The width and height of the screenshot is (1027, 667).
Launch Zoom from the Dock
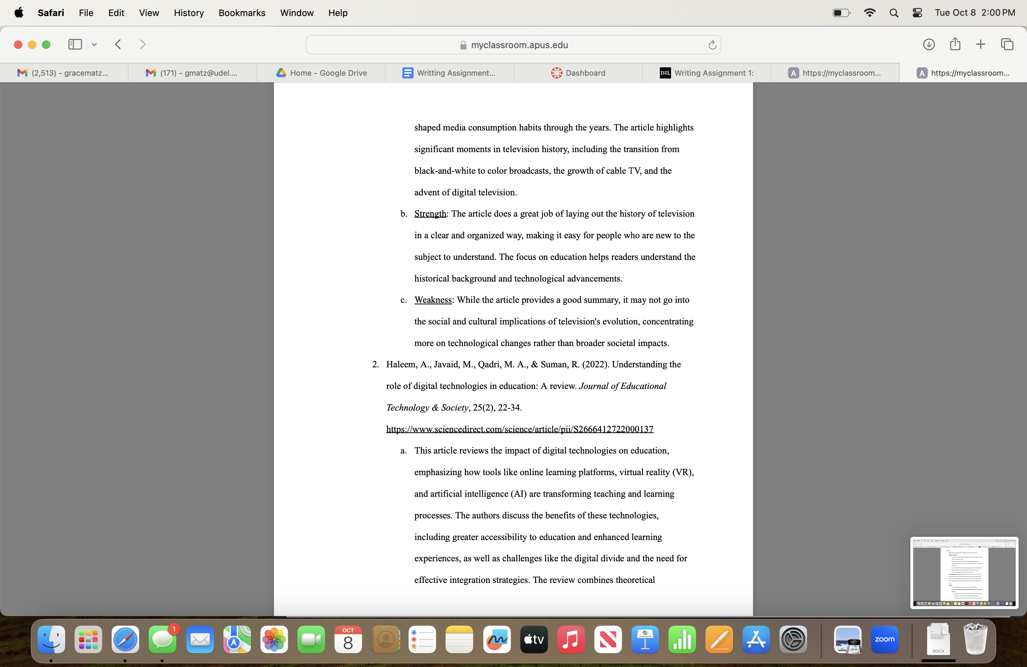tap(885, 640)
